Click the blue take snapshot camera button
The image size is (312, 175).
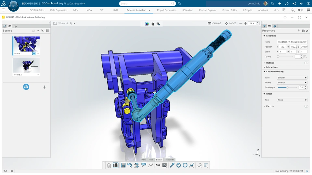(26, 87)
